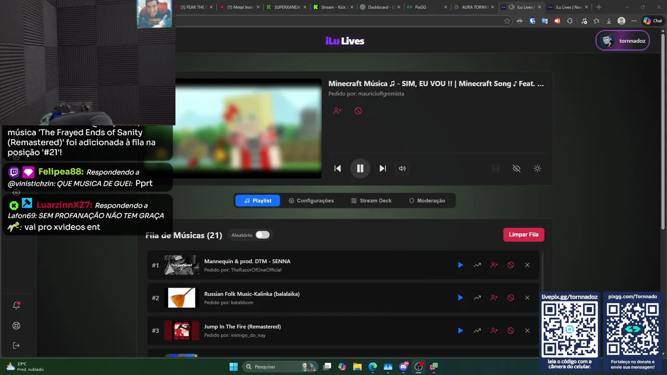Click the Kalinka balalaika thumbnail

click(182, 298)
